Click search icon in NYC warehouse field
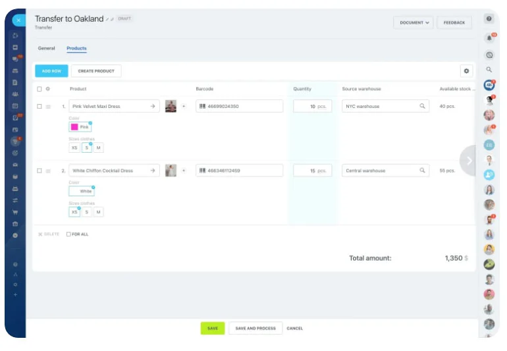 click(422, 106)
